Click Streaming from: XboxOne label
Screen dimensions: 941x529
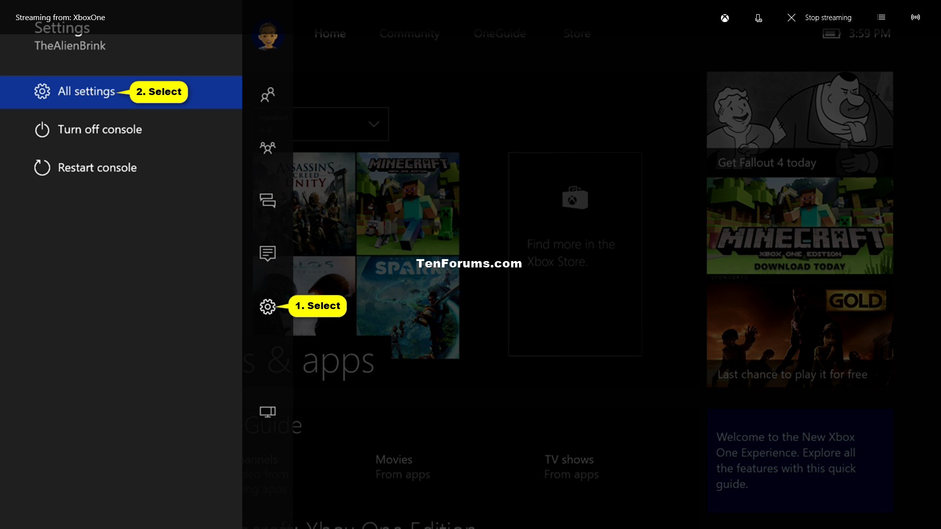pyautogui.click(x=60, y=17)
